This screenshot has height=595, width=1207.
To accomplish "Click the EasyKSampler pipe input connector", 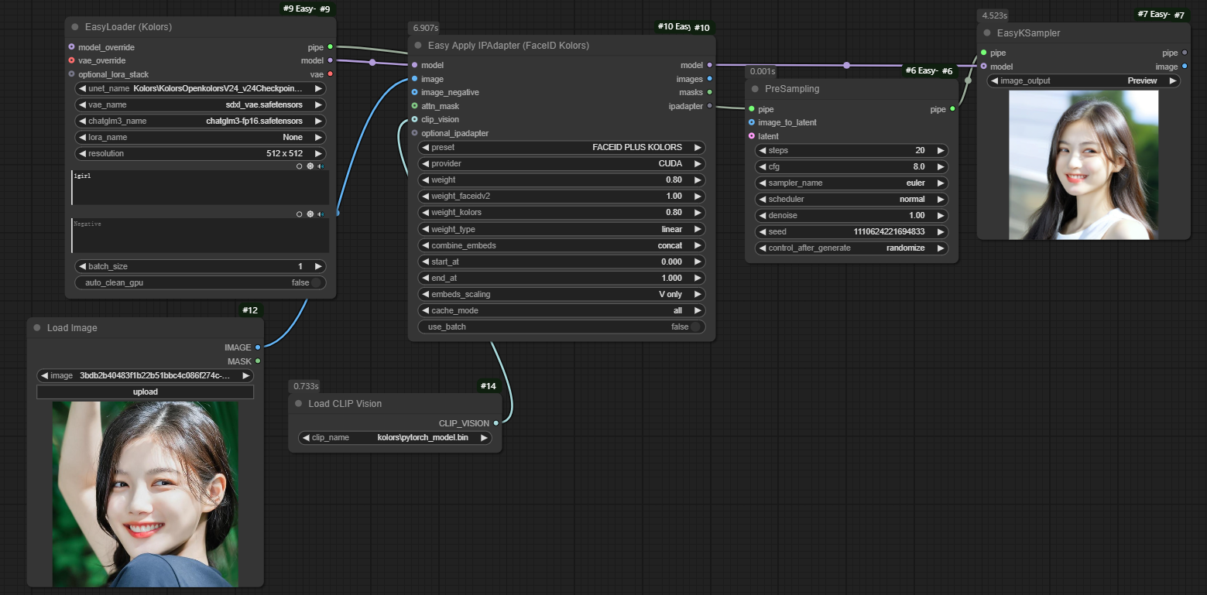I will click(x=984, y=53).
